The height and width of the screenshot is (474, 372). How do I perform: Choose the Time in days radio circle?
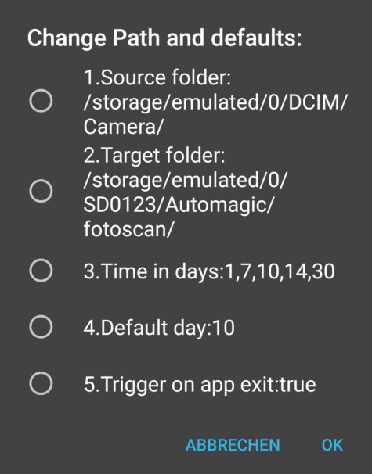[x=41, y=271]
